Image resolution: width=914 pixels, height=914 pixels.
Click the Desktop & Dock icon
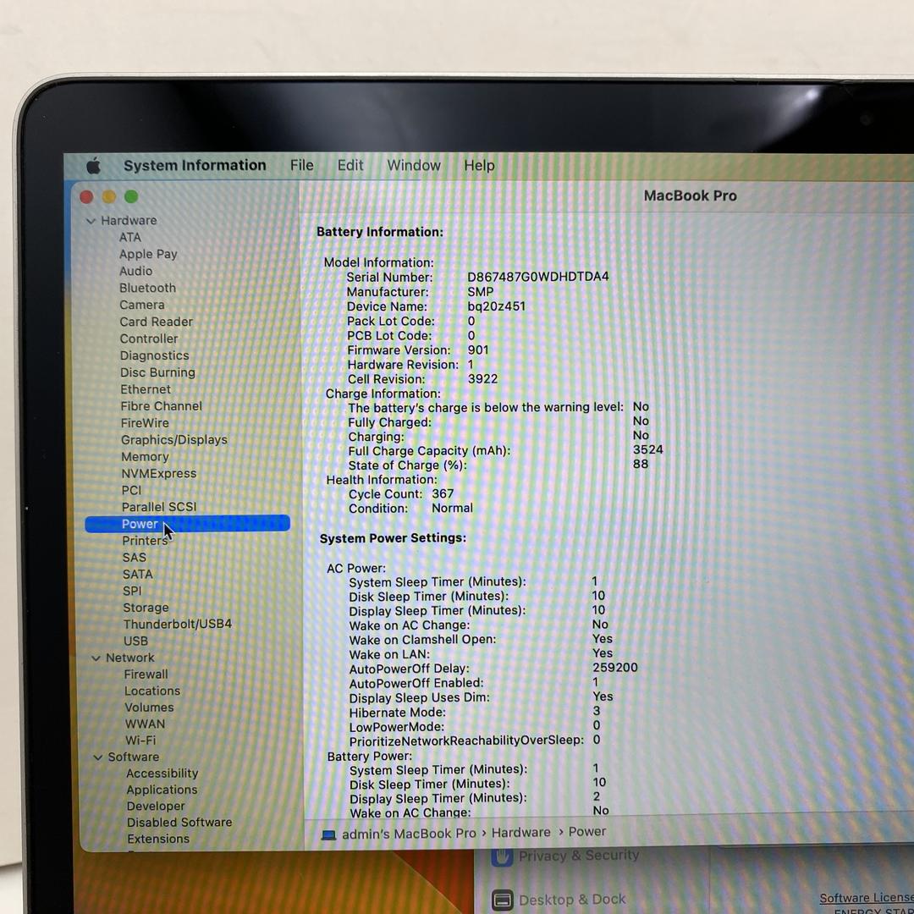point(503,900)
